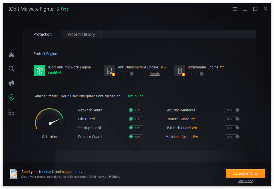This screenshot has width=274, height=189.
Task: Switch to the Protect History tab
Action: [x=81, y=34]
